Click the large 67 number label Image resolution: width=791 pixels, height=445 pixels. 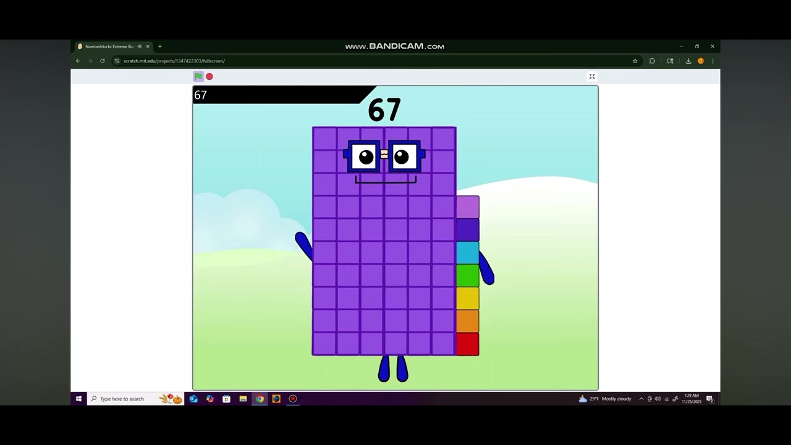[384, 110]
